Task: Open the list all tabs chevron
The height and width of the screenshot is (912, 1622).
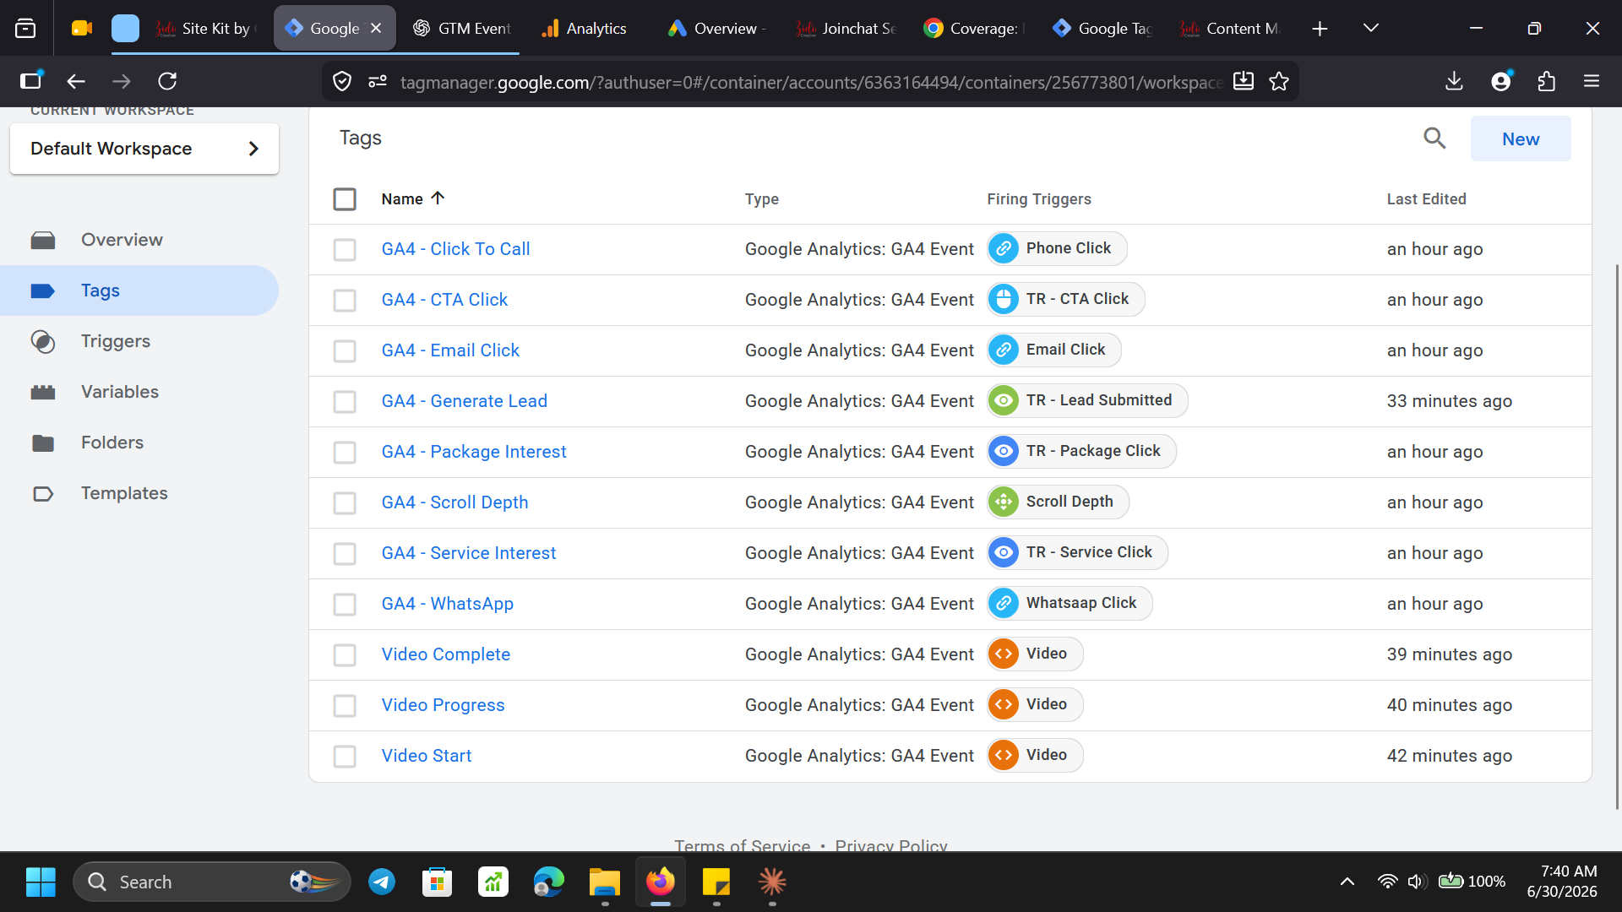Action: point(1371,28)
